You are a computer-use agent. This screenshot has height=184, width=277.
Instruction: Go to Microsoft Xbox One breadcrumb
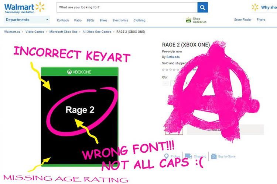point(64,32)
